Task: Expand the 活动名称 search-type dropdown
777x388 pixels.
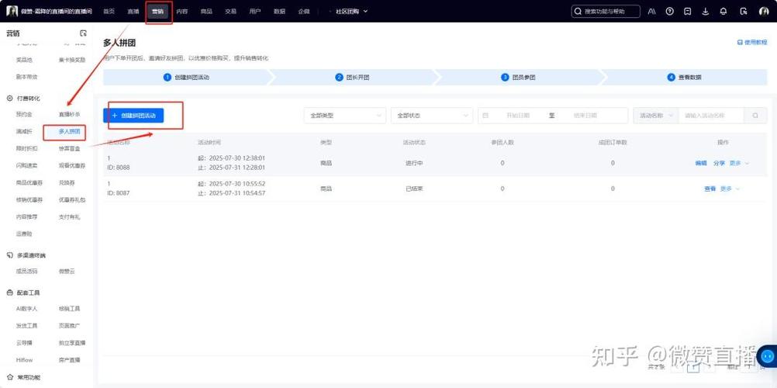Action: (x=655, y=116)
